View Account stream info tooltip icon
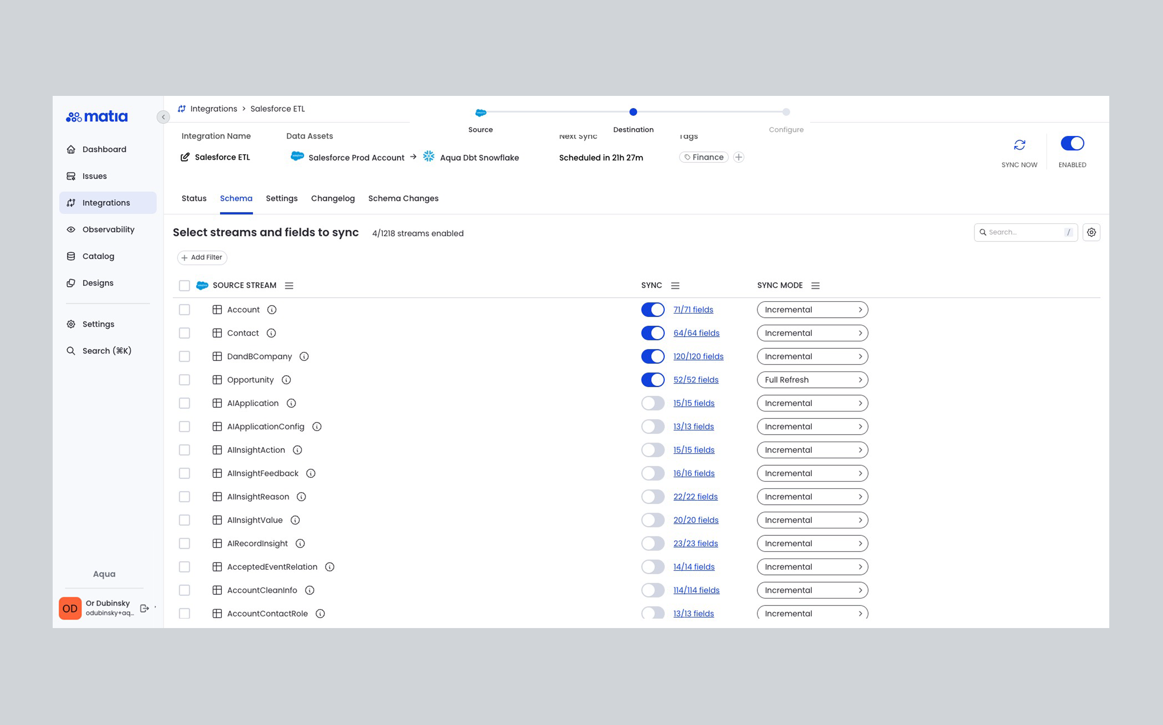The image size is (1163, 725). 272,310
